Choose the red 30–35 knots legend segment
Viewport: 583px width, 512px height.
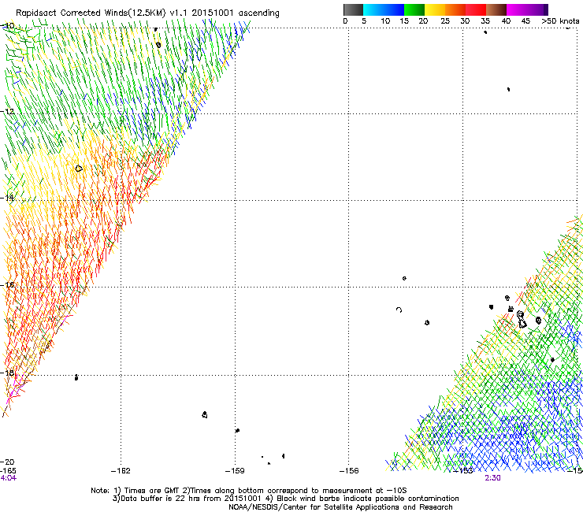pos(476,9)
